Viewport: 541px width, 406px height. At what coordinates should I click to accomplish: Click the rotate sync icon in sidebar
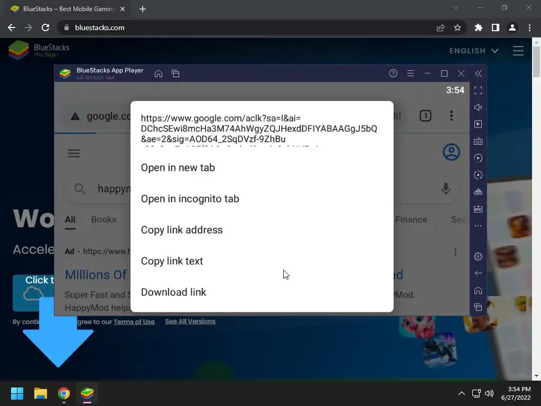(478, 175)
